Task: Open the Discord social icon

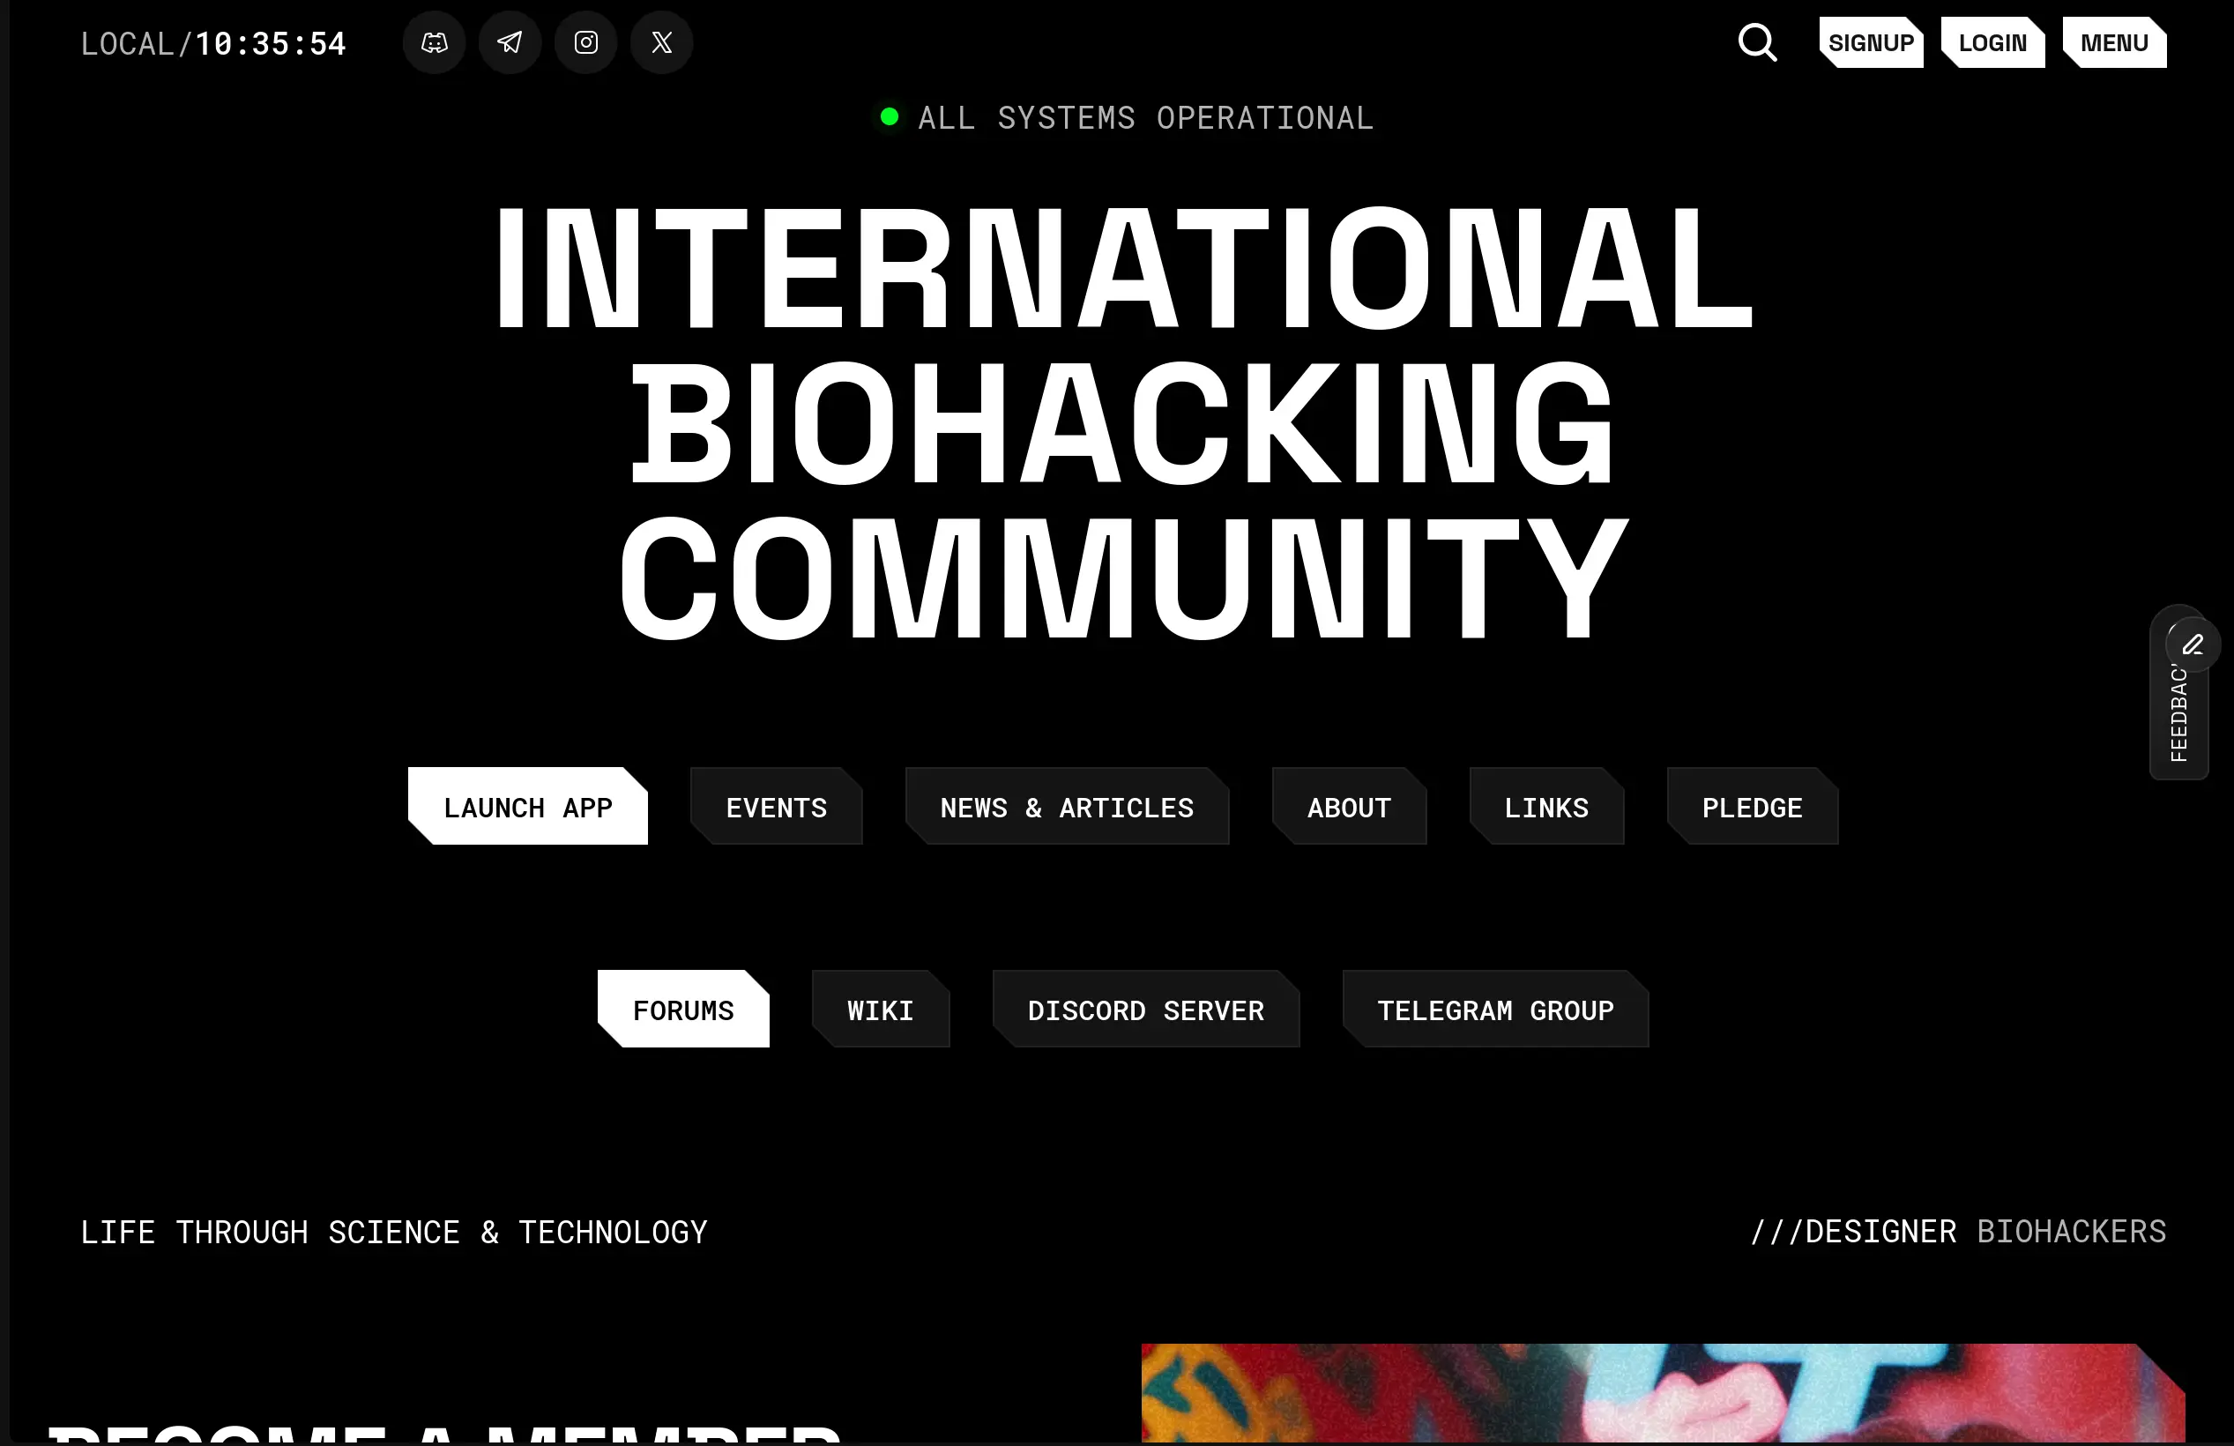Action: (x=434, y=42)
